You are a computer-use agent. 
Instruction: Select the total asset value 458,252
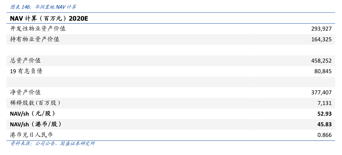[x=321, y=60]
